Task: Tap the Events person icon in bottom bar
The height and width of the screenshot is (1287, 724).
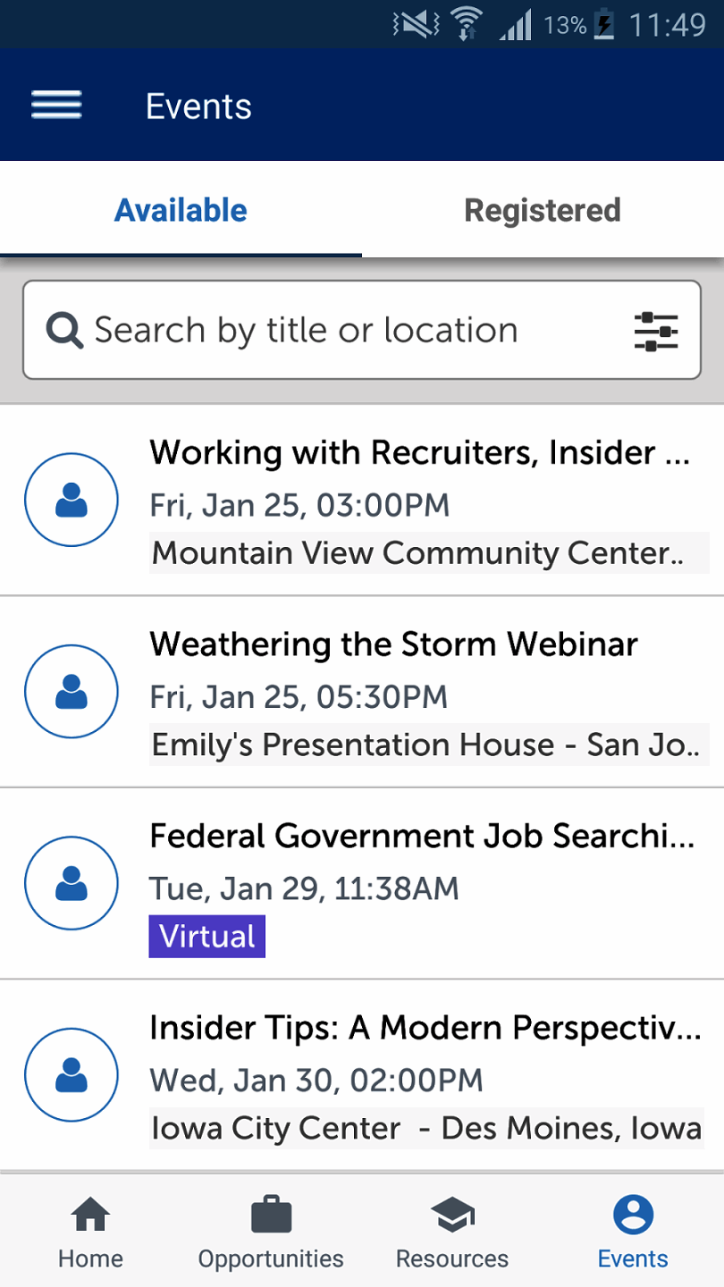Action: (633, 1215)
